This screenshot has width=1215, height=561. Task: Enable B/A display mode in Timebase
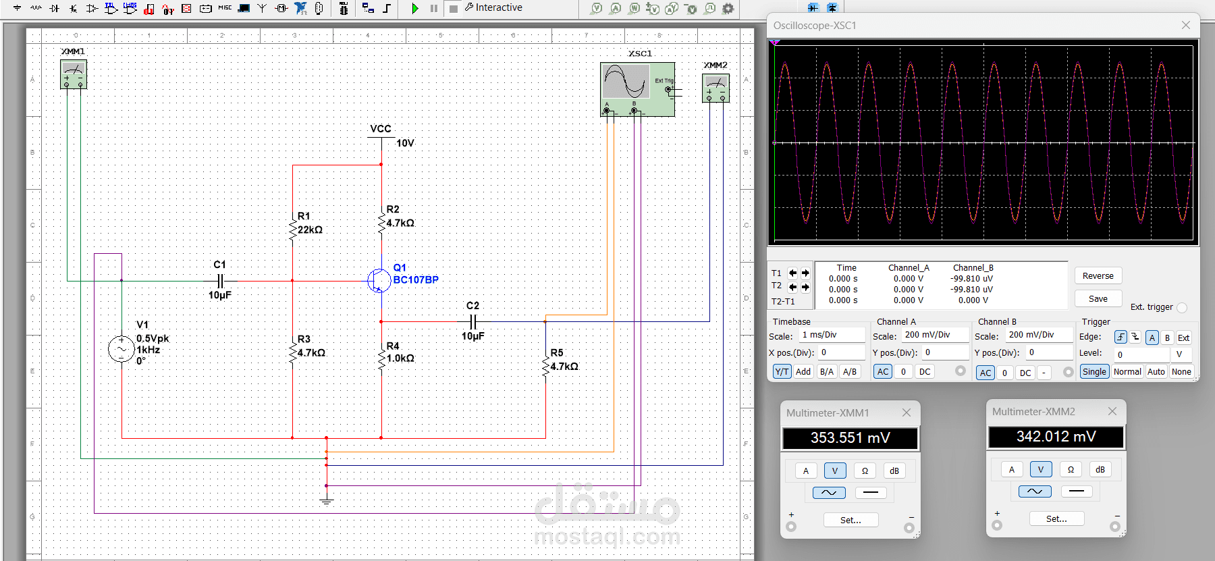tap(826, 371)
